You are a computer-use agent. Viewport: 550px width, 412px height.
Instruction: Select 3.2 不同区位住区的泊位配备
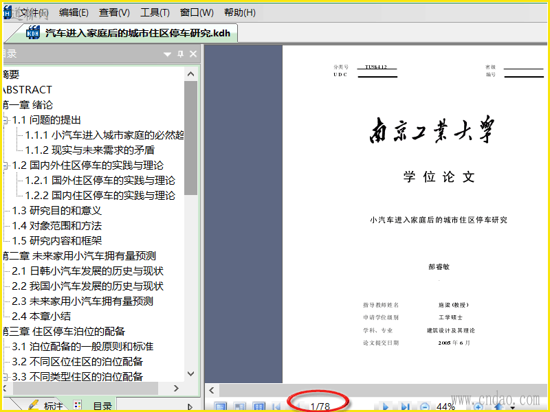(78, 361)
